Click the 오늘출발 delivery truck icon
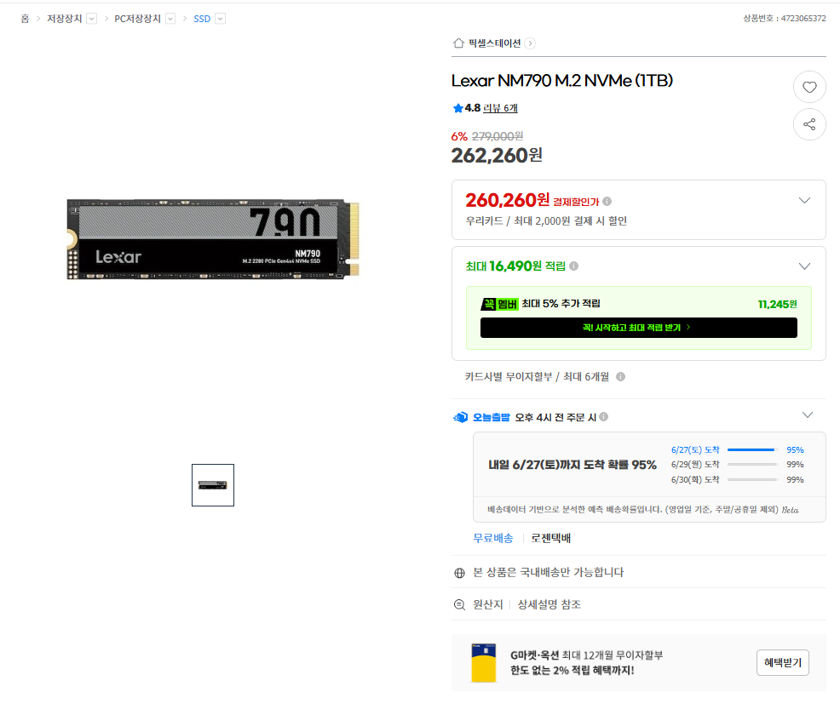This screenshot has height=715, width=840. click(460, 417)
